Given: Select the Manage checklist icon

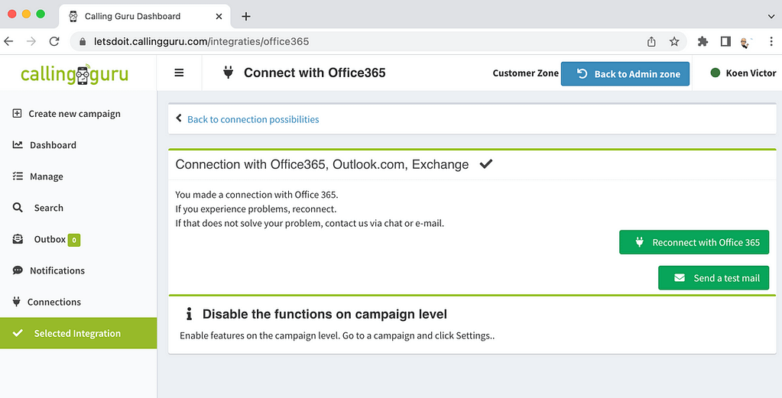Looking at the screenshot, I should point(18,176).
